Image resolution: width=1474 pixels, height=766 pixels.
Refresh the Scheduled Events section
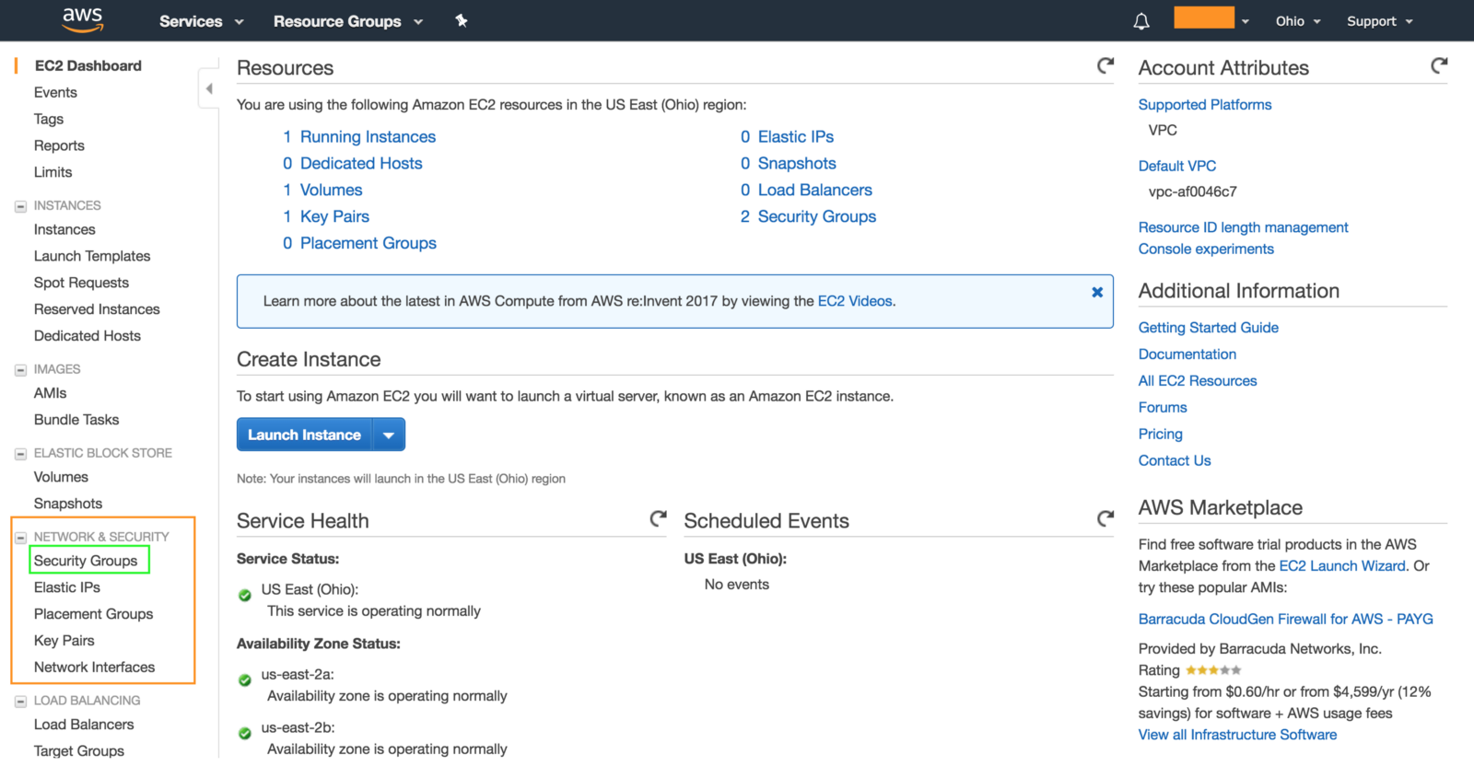tap(1105, 518)
